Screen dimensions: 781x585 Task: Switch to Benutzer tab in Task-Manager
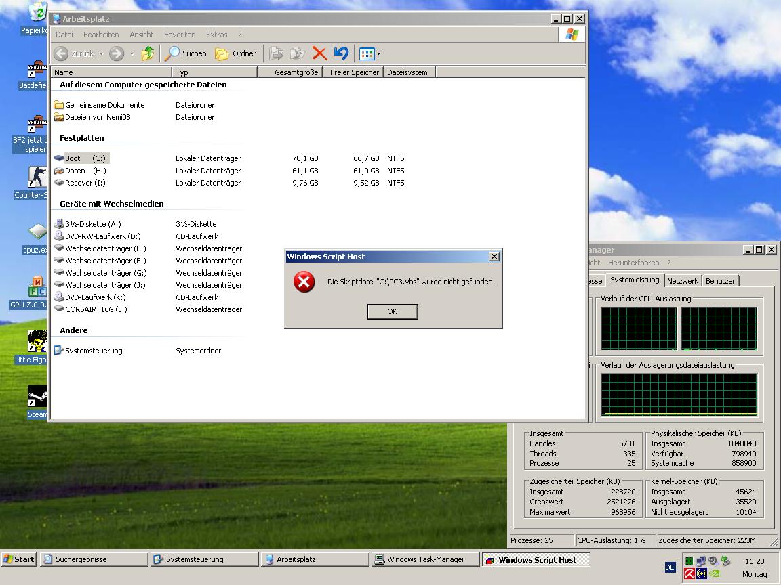[720, 280]
